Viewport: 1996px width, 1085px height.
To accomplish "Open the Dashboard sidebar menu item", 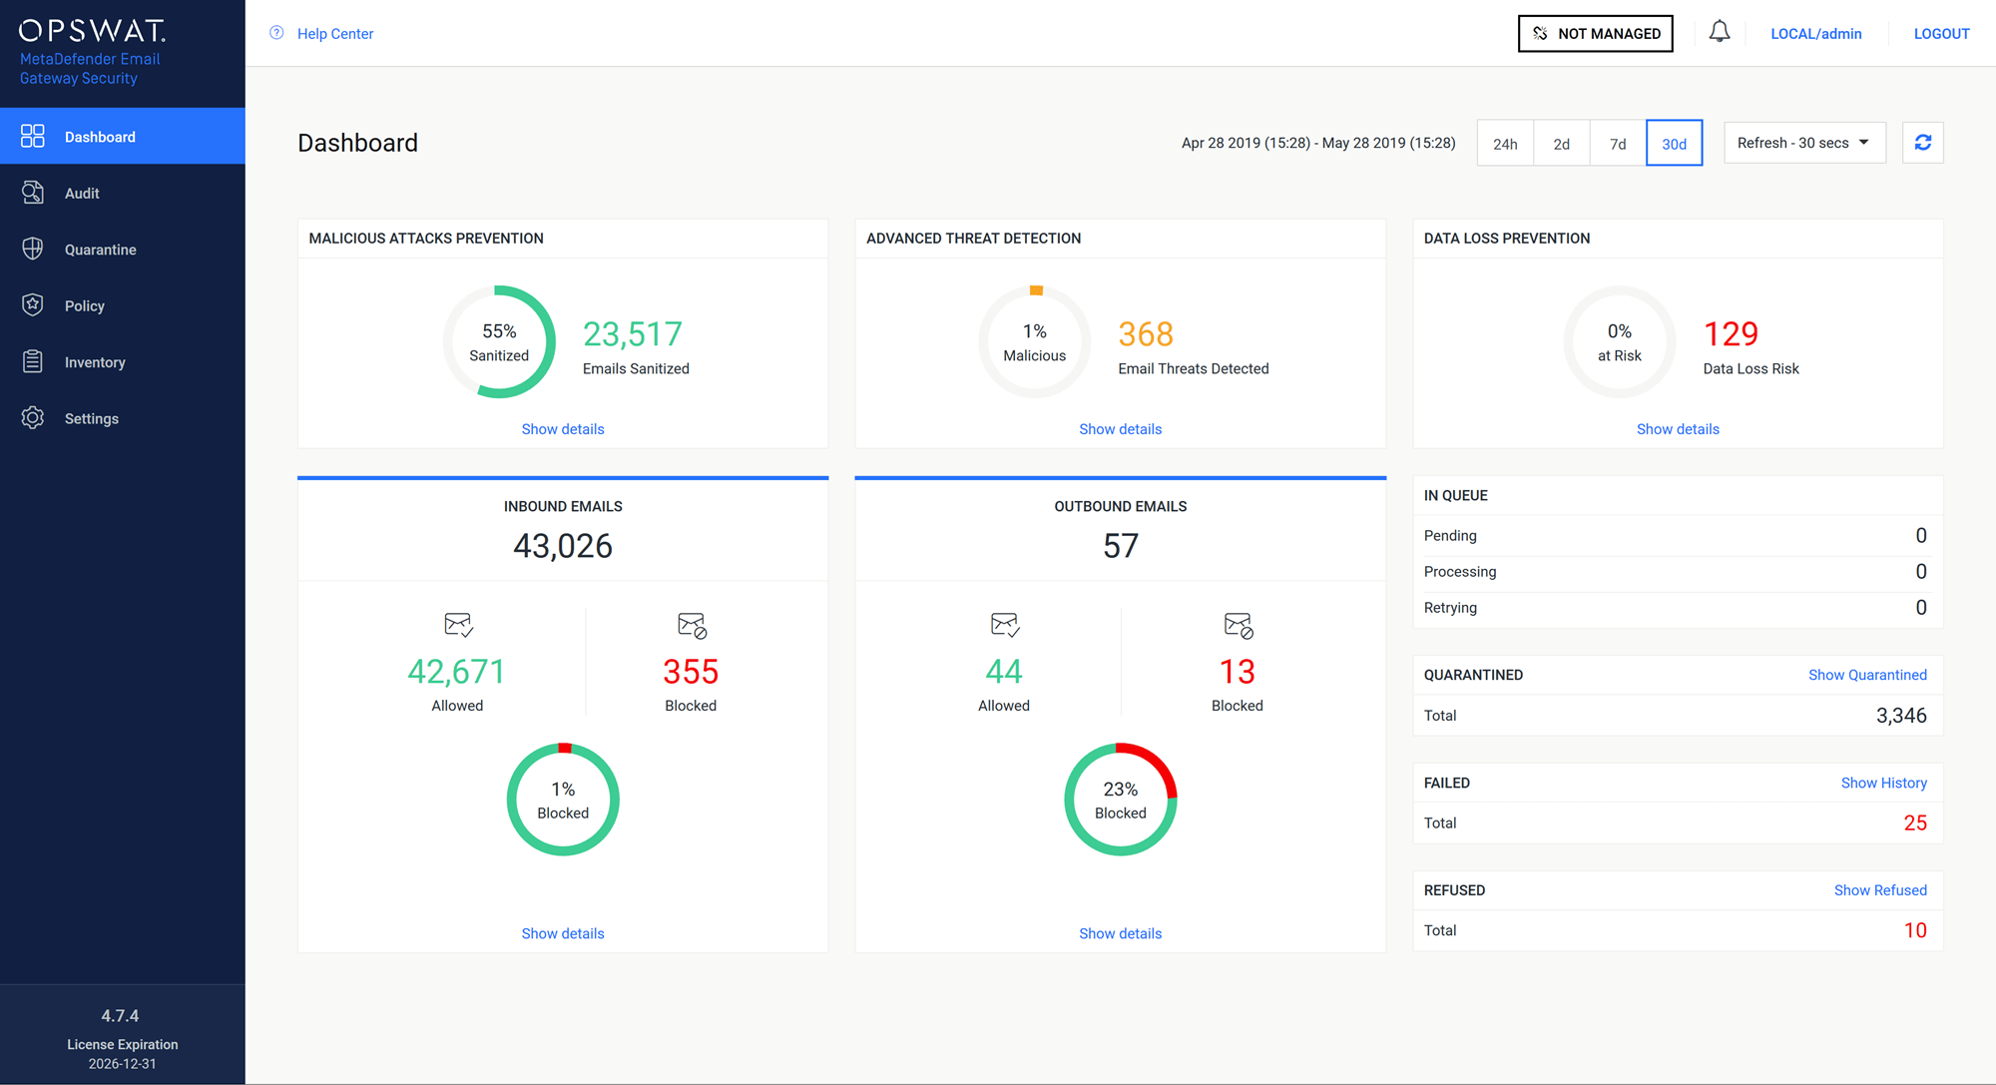I will click(100, 137).
